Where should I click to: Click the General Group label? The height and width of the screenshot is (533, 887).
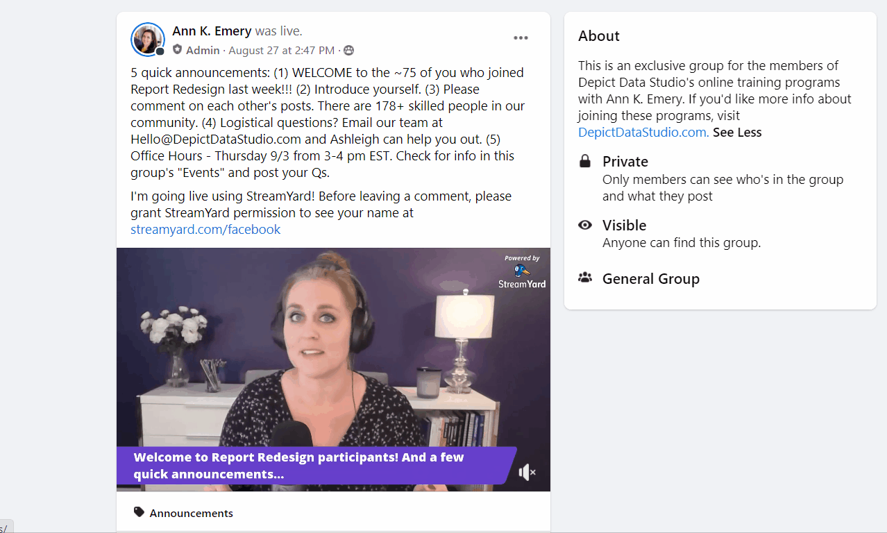click(651, 279)
